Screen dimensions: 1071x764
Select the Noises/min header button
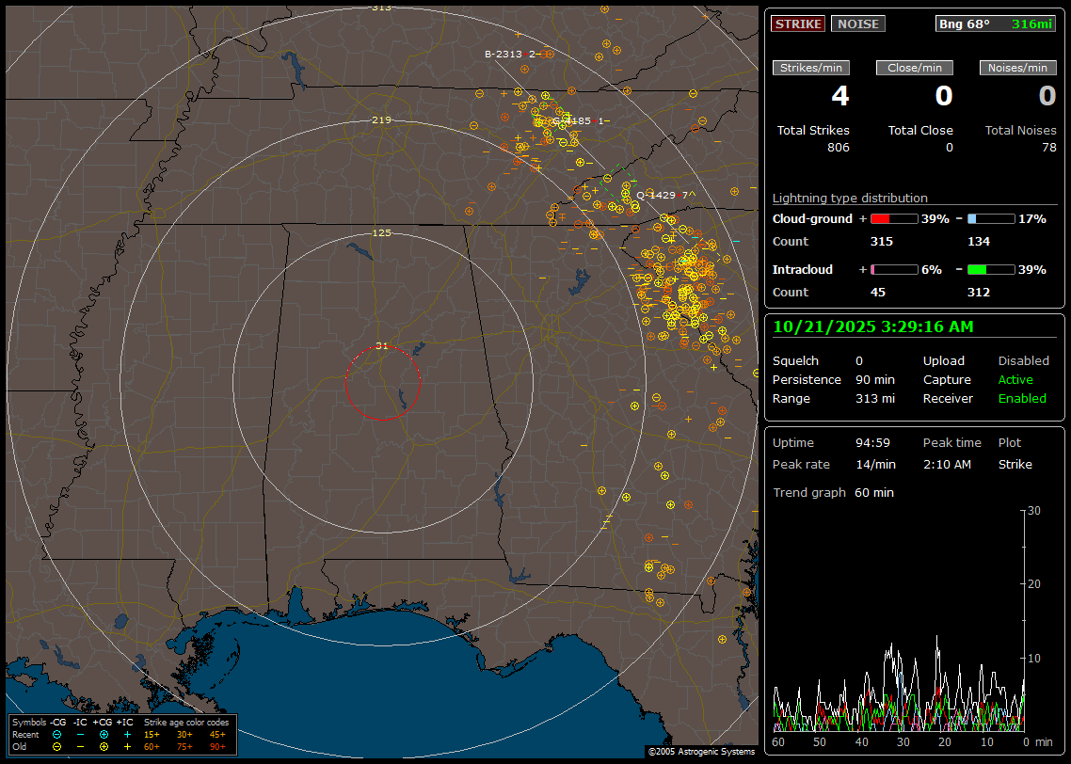point(1018,68)
